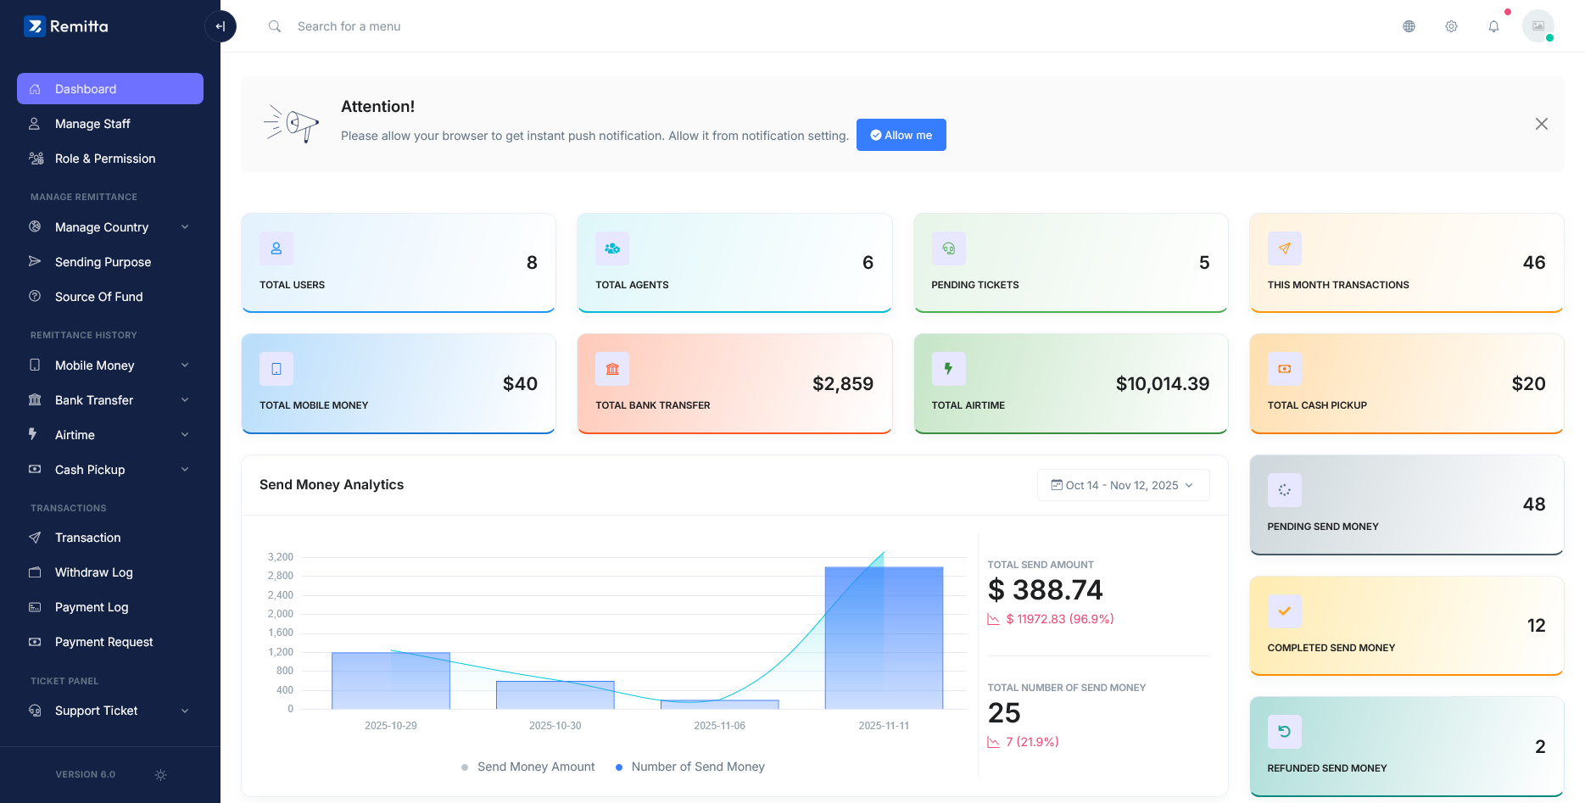The image size is (1585, 803).
Task: Open settings gear icon in top bar
Action: pyautogui.click(x=1451, y=26)
